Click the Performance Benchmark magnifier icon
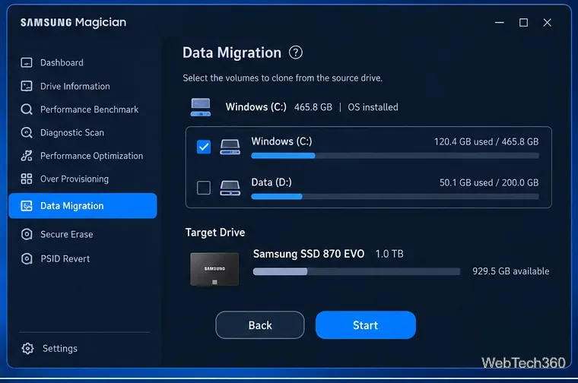Viewport: 578px width, 383px height. tap(27, 109)
